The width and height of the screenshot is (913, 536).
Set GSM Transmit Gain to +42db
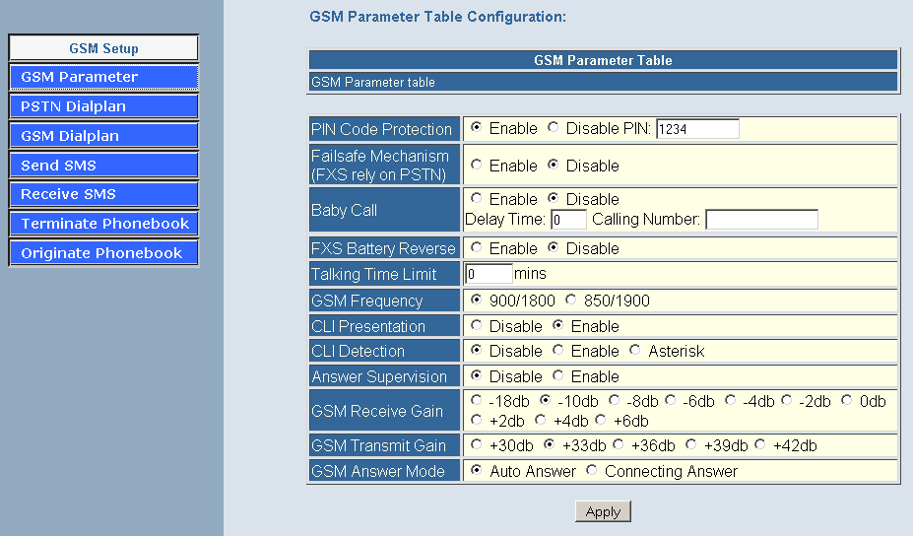760,444
